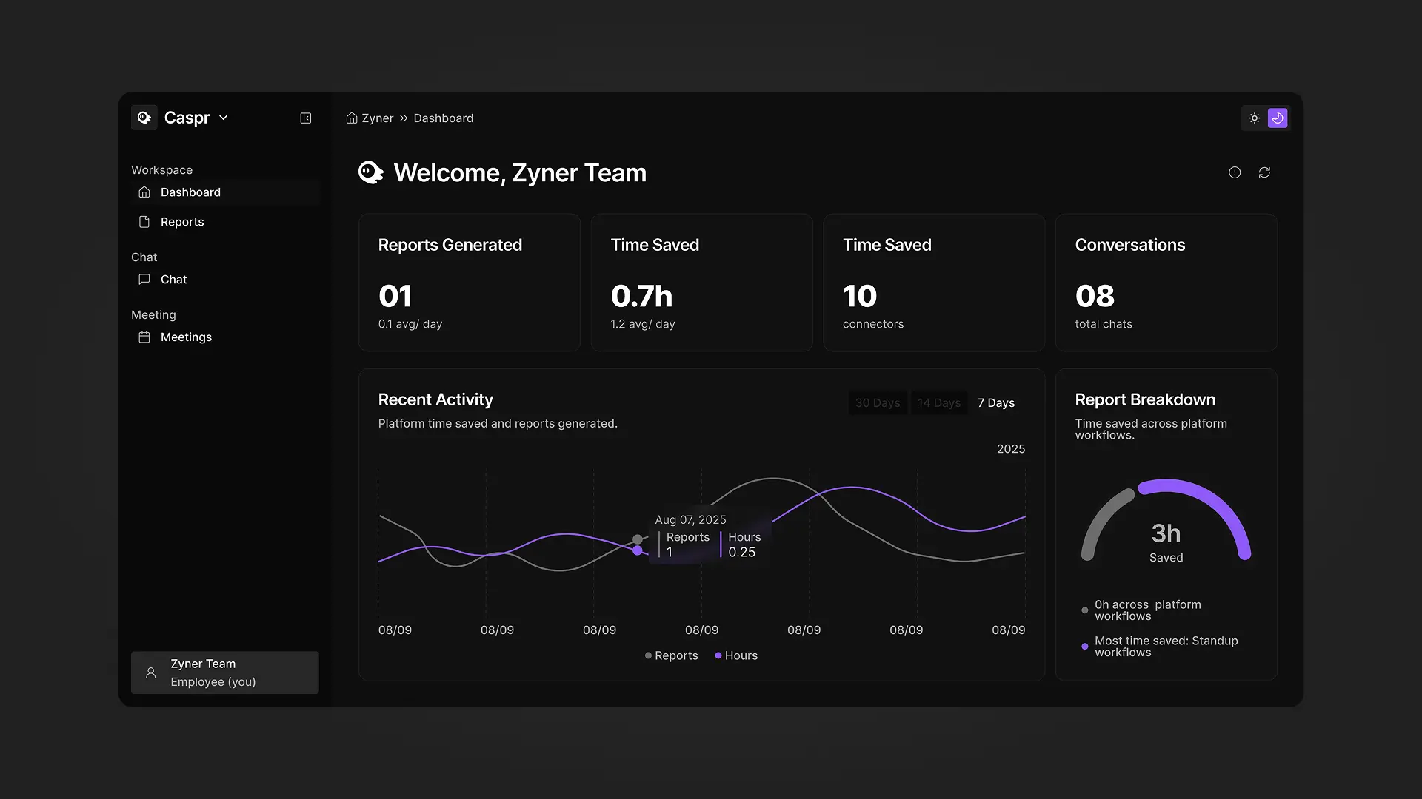Expand the Caspr workspace dropdown chevron
This screenshot has width=1422, height=799.
click(224, 118)
